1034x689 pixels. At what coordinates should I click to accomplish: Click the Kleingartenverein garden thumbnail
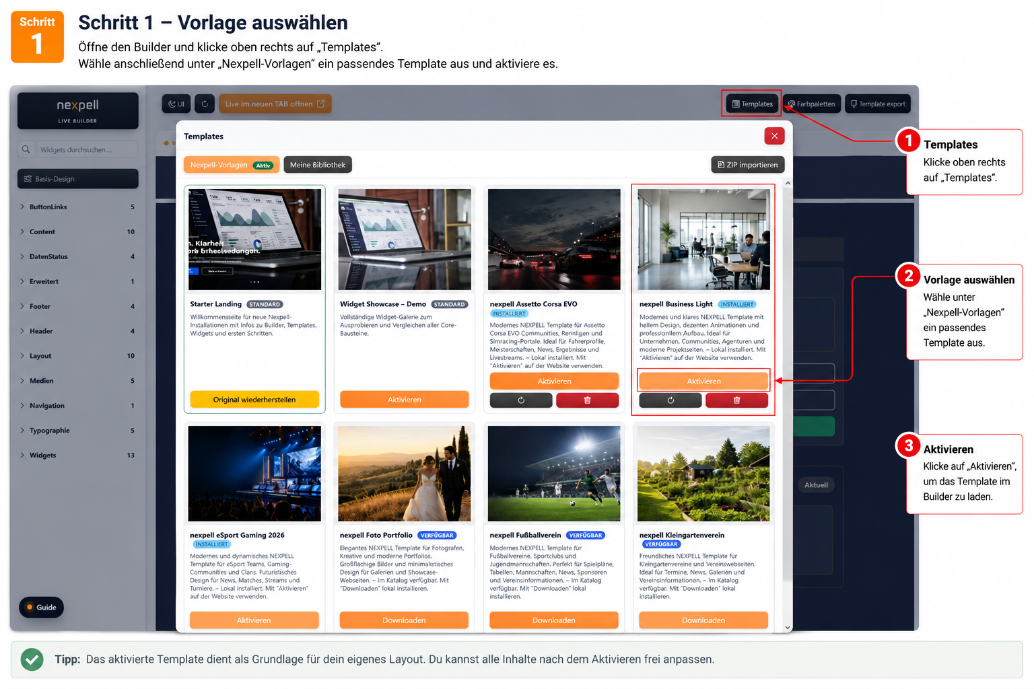[703, 474]
